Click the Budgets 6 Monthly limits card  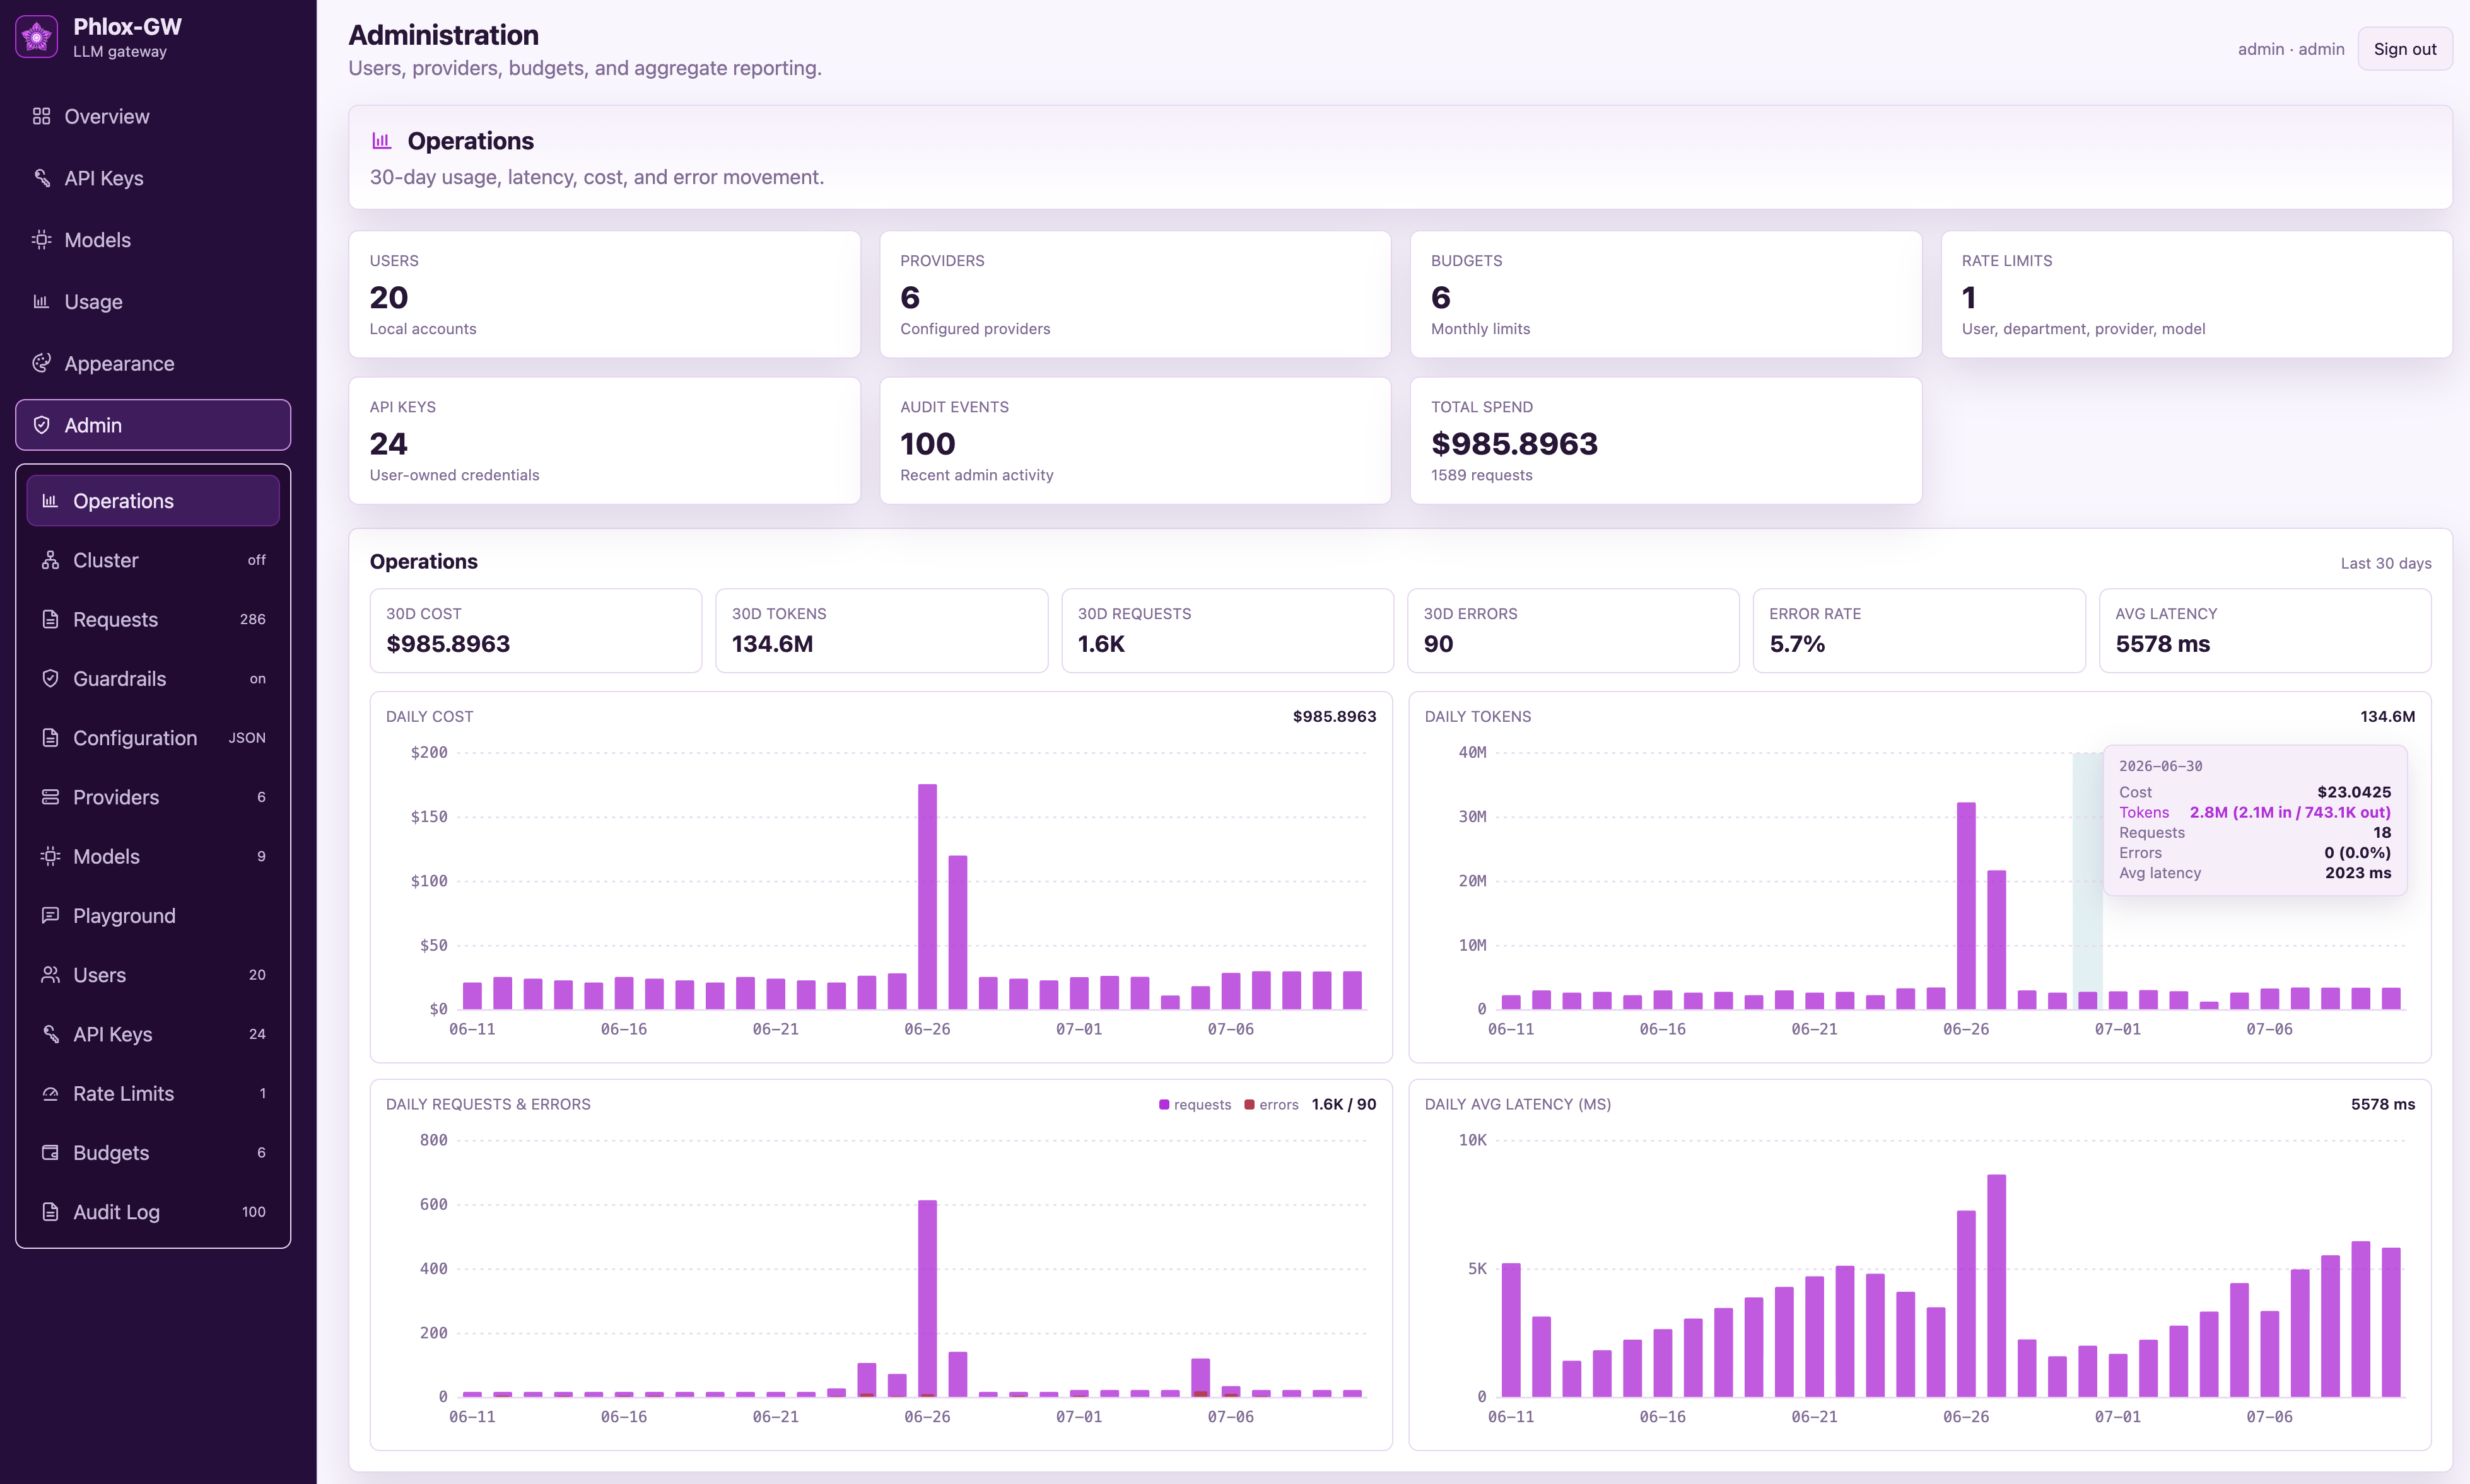1666,294
